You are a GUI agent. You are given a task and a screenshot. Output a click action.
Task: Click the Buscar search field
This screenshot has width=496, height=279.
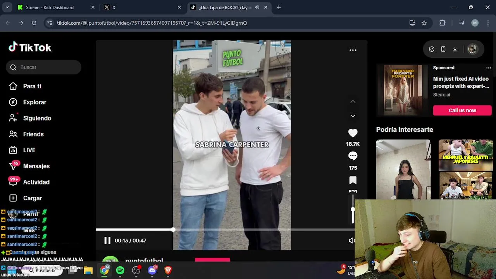point(43,67)
